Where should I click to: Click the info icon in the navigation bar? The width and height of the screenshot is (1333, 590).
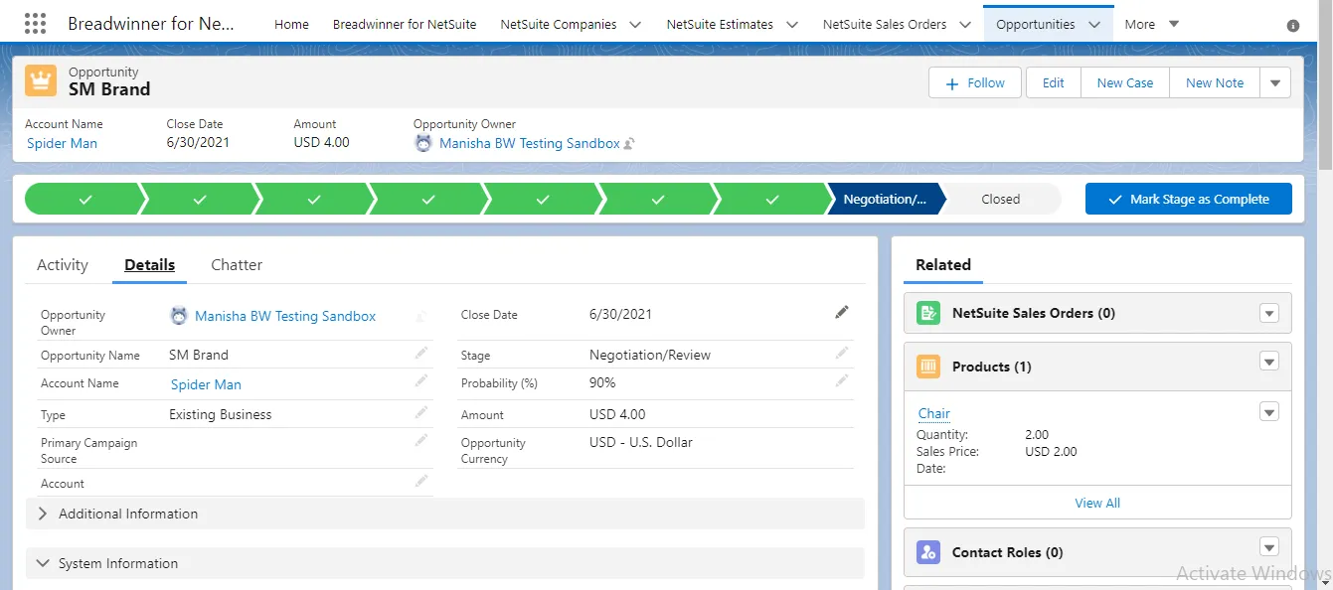1293,26
